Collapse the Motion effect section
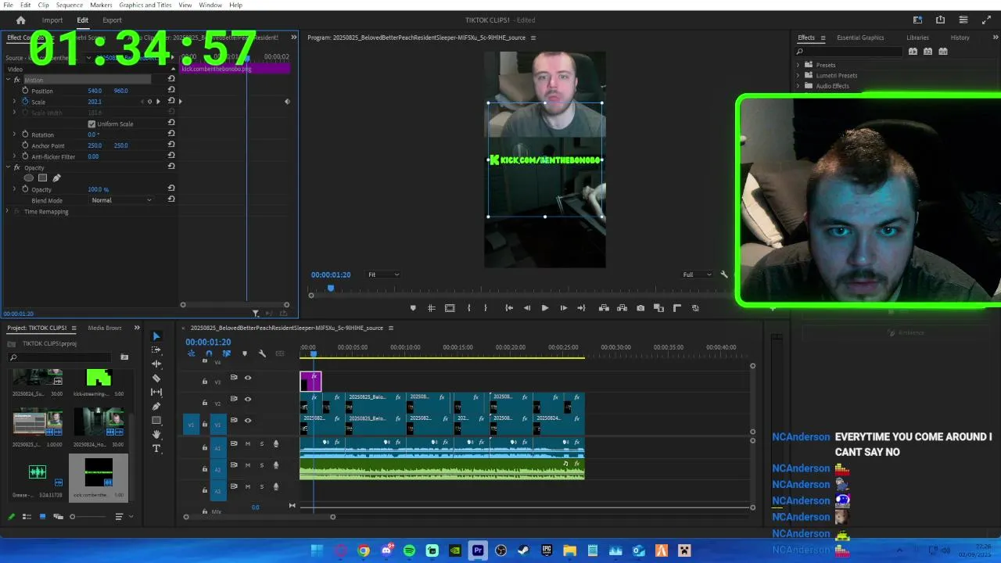The width and height of the screenshot is (1001, 563). pos(7,80)
